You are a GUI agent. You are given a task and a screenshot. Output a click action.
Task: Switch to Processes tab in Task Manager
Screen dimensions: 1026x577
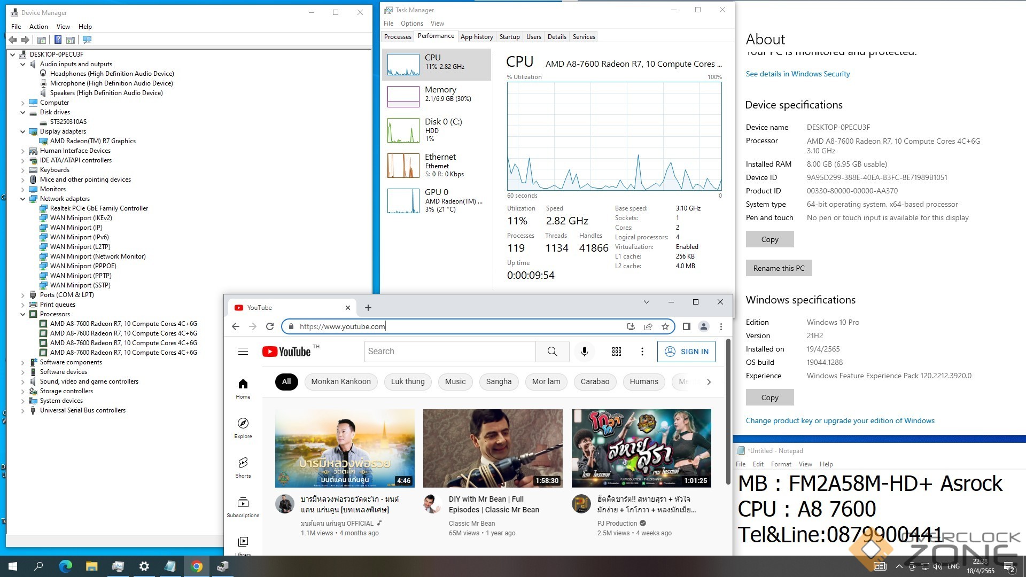tap(398, 37)
